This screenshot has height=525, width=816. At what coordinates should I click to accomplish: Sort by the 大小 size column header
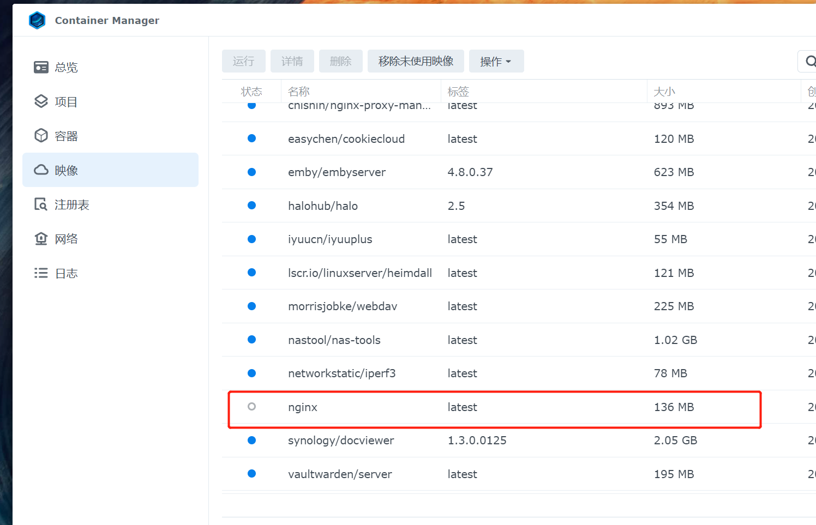[x=724, y=92]
